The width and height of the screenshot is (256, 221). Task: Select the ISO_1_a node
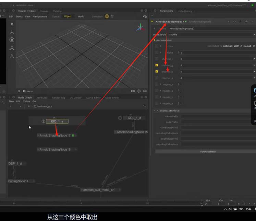57,121
